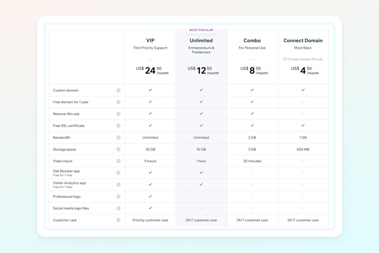The image size is (379, 253).
Task: Select the Unlimited price US$ 12.50 per month
Action: click(203, 70)
